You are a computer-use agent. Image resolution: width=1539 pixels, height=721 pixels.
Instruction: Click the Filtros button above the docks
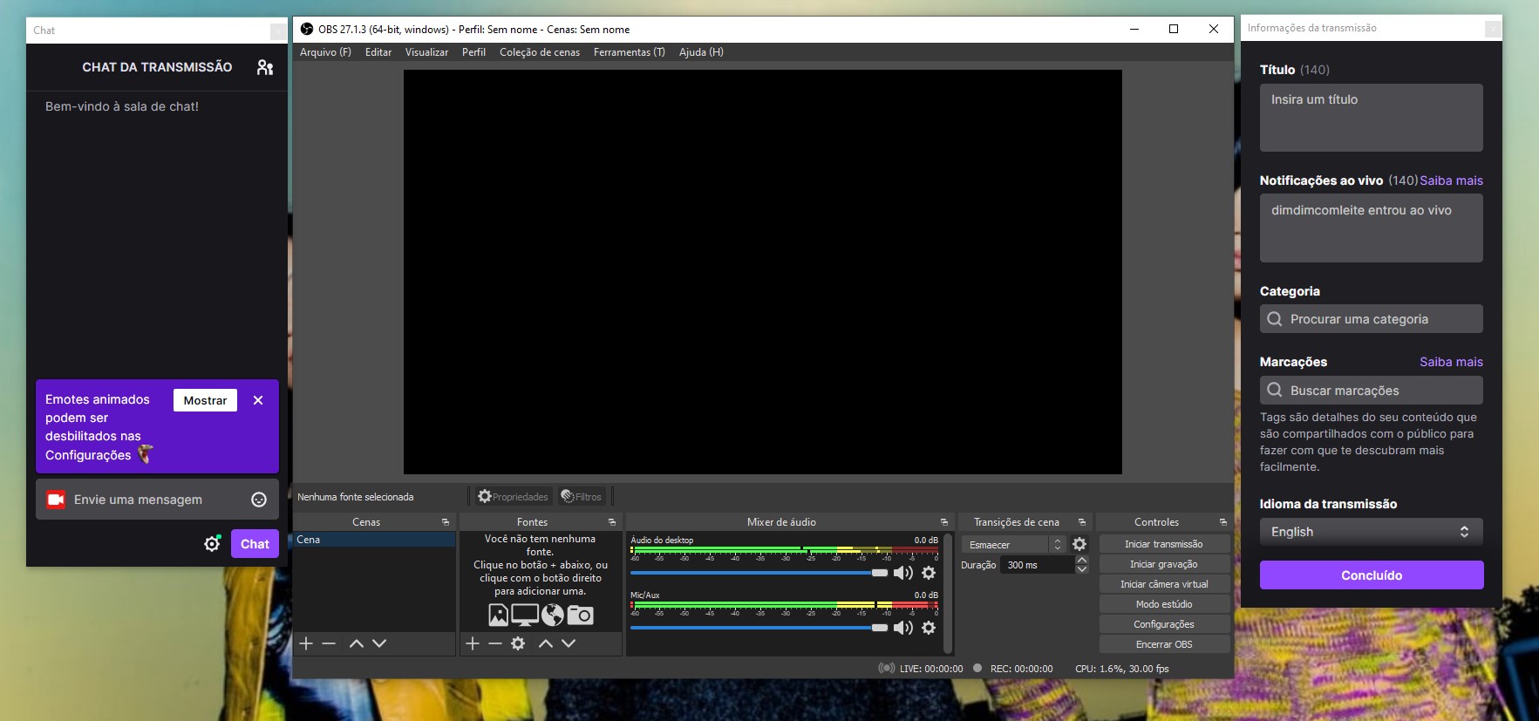coord(582,497)
